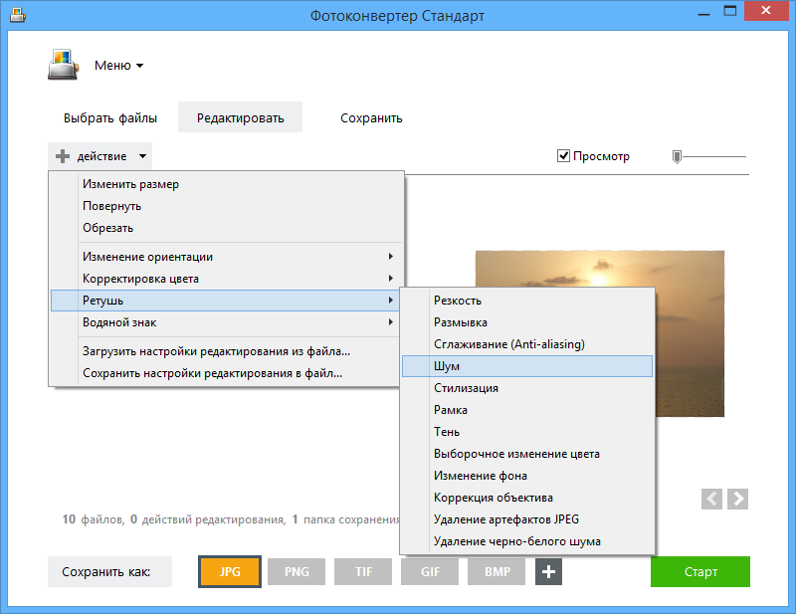Expand Изменение ориентации submenu arrow
The height and width of the screenshot is (614, 796).
tap(390, 256)
